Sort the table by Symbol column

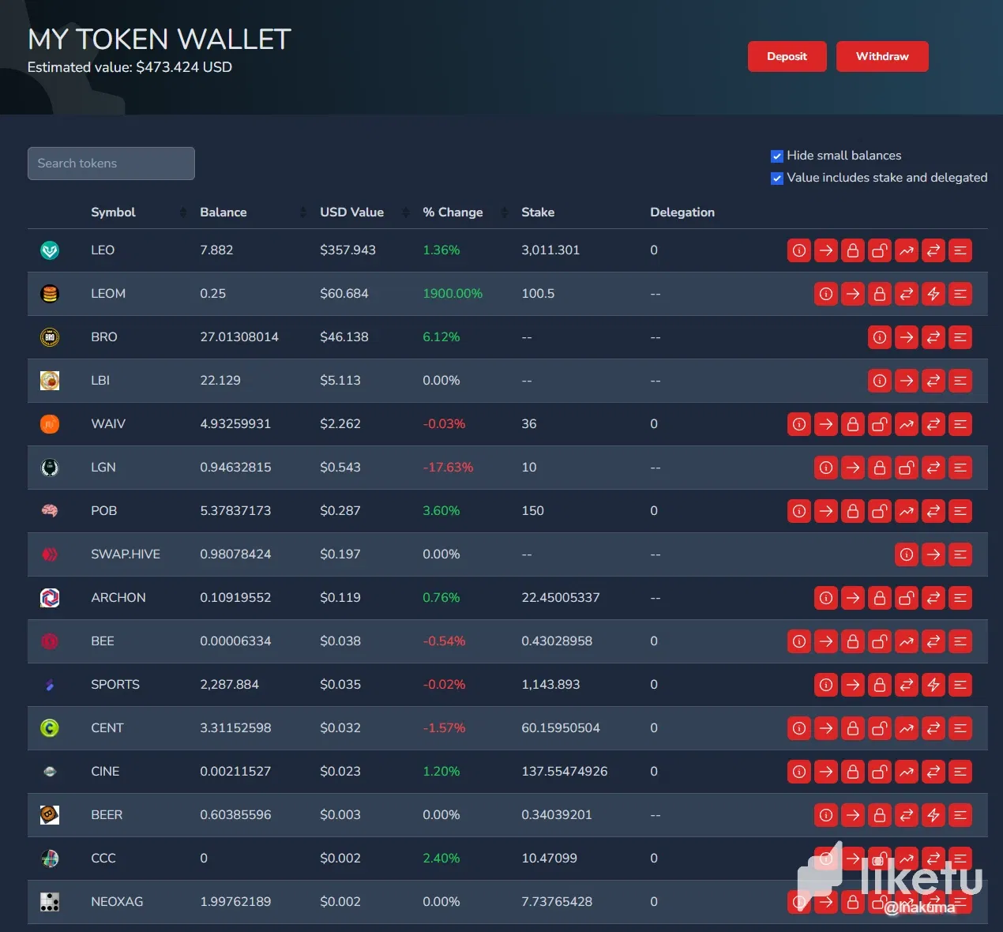[114, 212]
